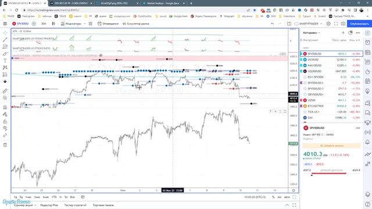Select DAX in the watchlist

pyautogui.click(x=331, y=117)
